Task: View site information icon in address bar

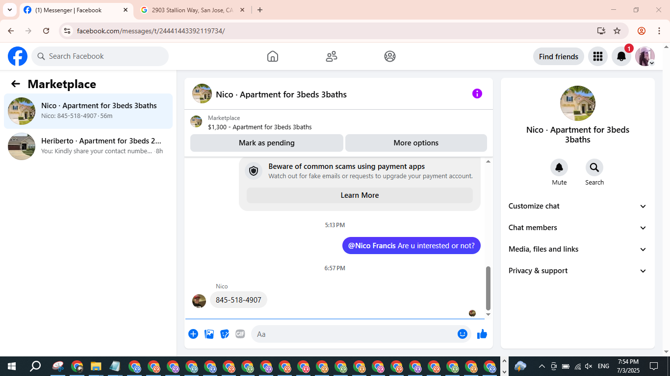Action: 67,31
